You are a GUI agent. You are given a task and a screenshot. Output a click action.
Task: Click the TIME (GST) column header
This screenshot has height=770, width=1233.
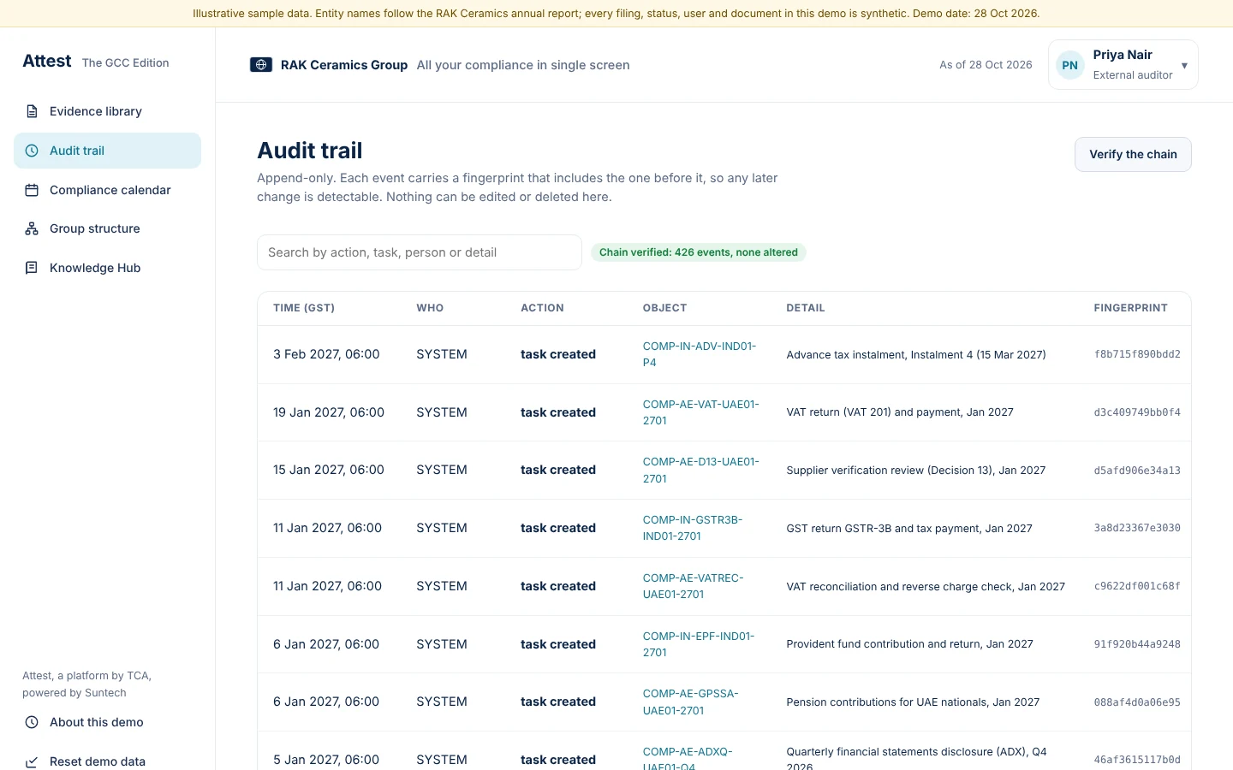[x=304, y=308]
